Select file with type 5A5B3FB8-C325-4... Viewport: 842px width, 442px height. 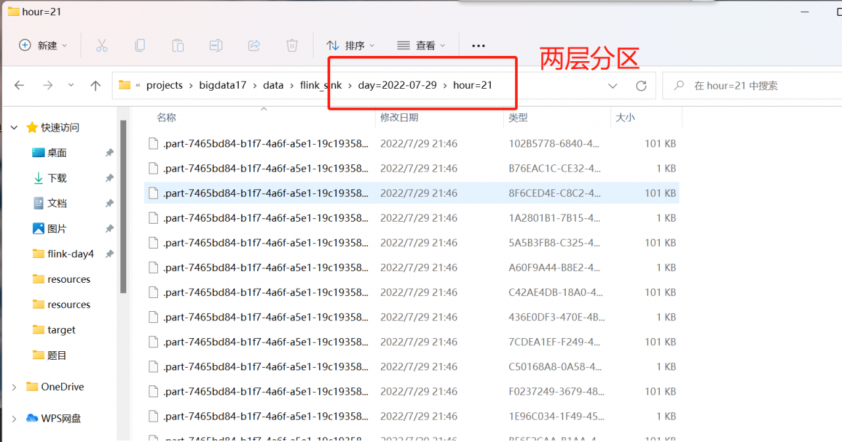[x=412, y=243]
